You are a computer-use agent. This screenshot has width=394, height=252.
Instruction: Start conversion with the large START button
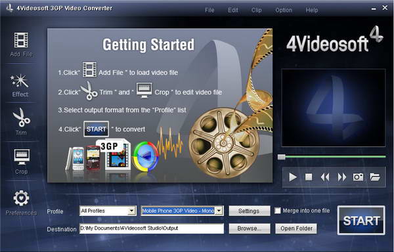coord(361,220)
